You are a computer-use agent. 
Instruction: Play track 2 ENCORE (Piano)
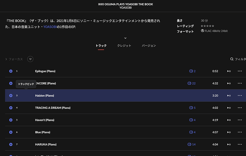point(11,83)
